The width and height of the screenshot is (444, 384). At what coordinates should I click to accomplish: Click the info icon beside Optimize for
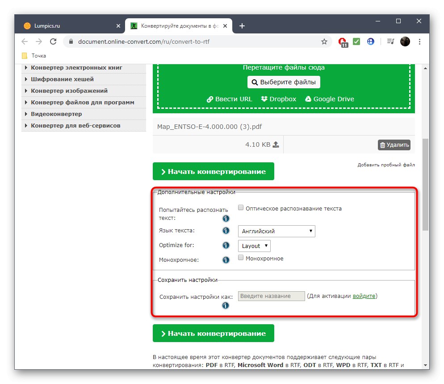226,245
